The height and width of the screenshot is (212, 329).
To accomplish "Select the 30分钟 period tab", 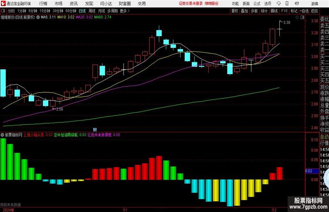I will click(x=58, y=11).
